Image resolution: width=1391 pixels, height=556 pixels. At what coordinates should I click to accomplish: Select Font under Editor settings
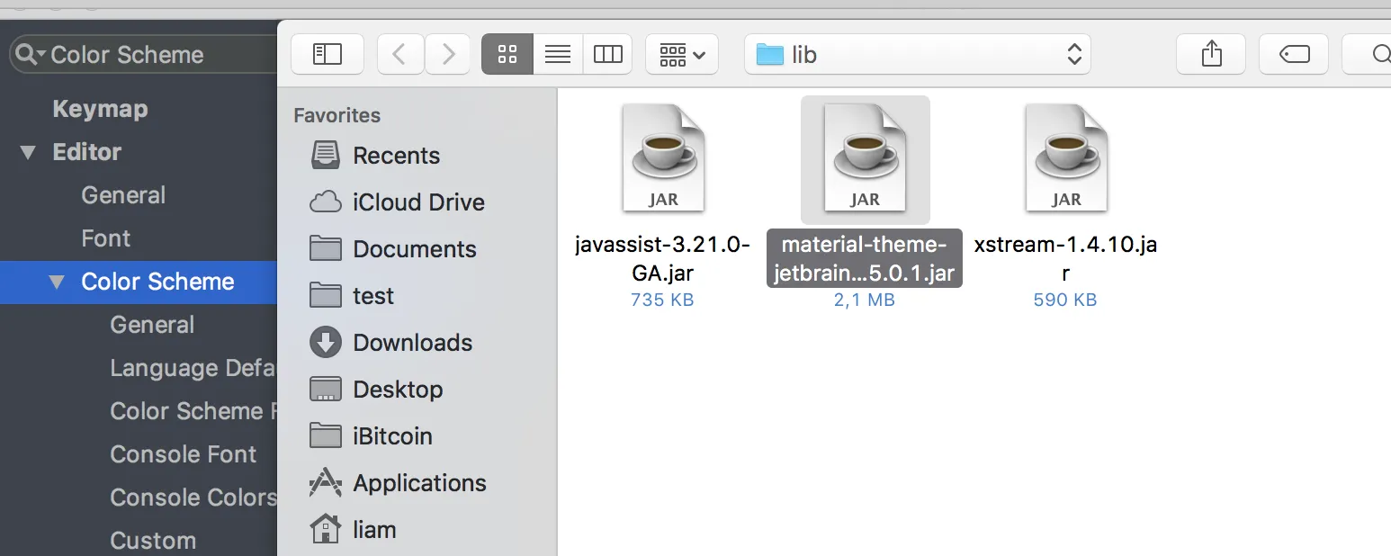pos(106,238)
